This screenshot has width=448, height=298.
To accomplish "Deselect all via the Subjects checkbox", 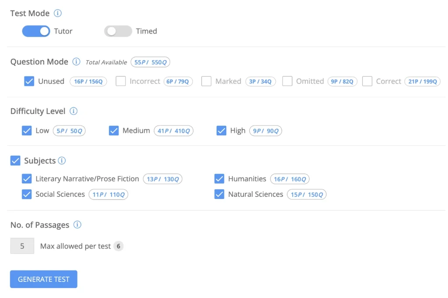I will click(x=15, y=161).
